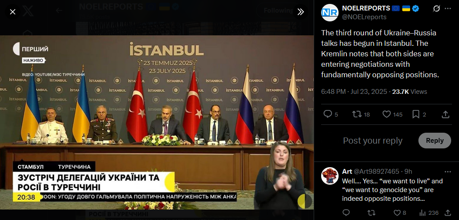Repost Art's comment

[x=371, y=213]
